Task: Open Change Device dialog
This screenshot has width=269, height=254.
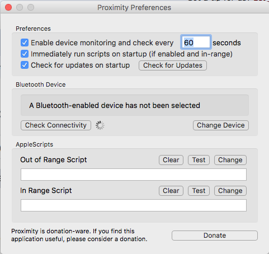Action: click(221, 125)
